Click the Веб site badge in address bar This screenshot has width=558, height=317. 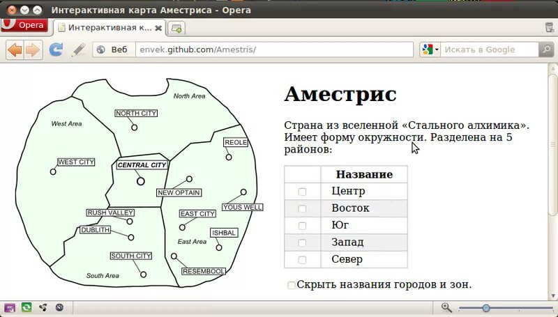pos(114,49)
